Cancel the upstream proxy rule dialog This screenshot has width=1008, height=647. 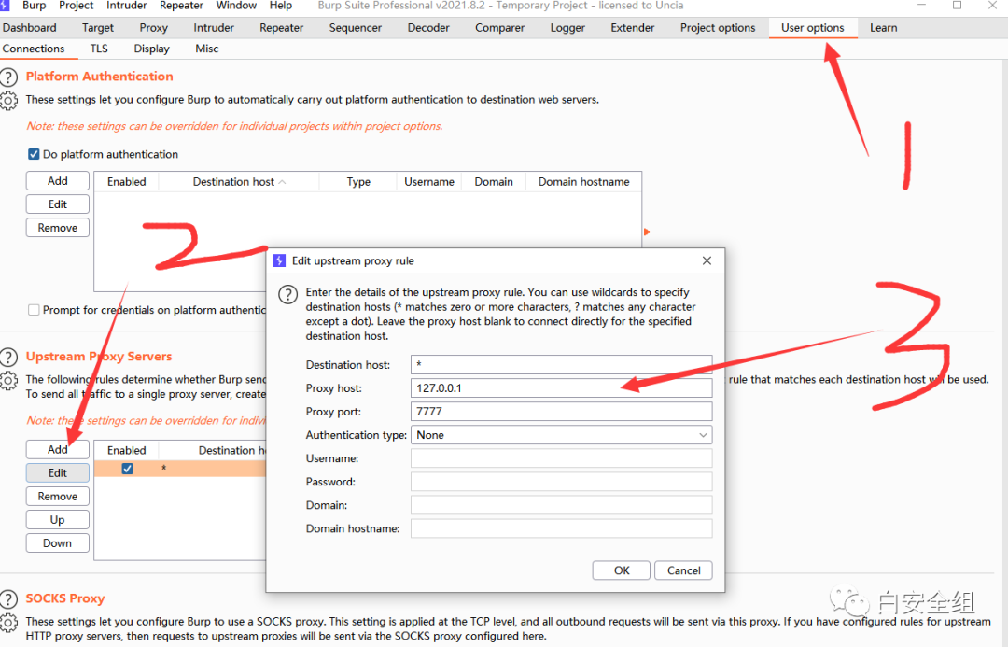(683, 570)
